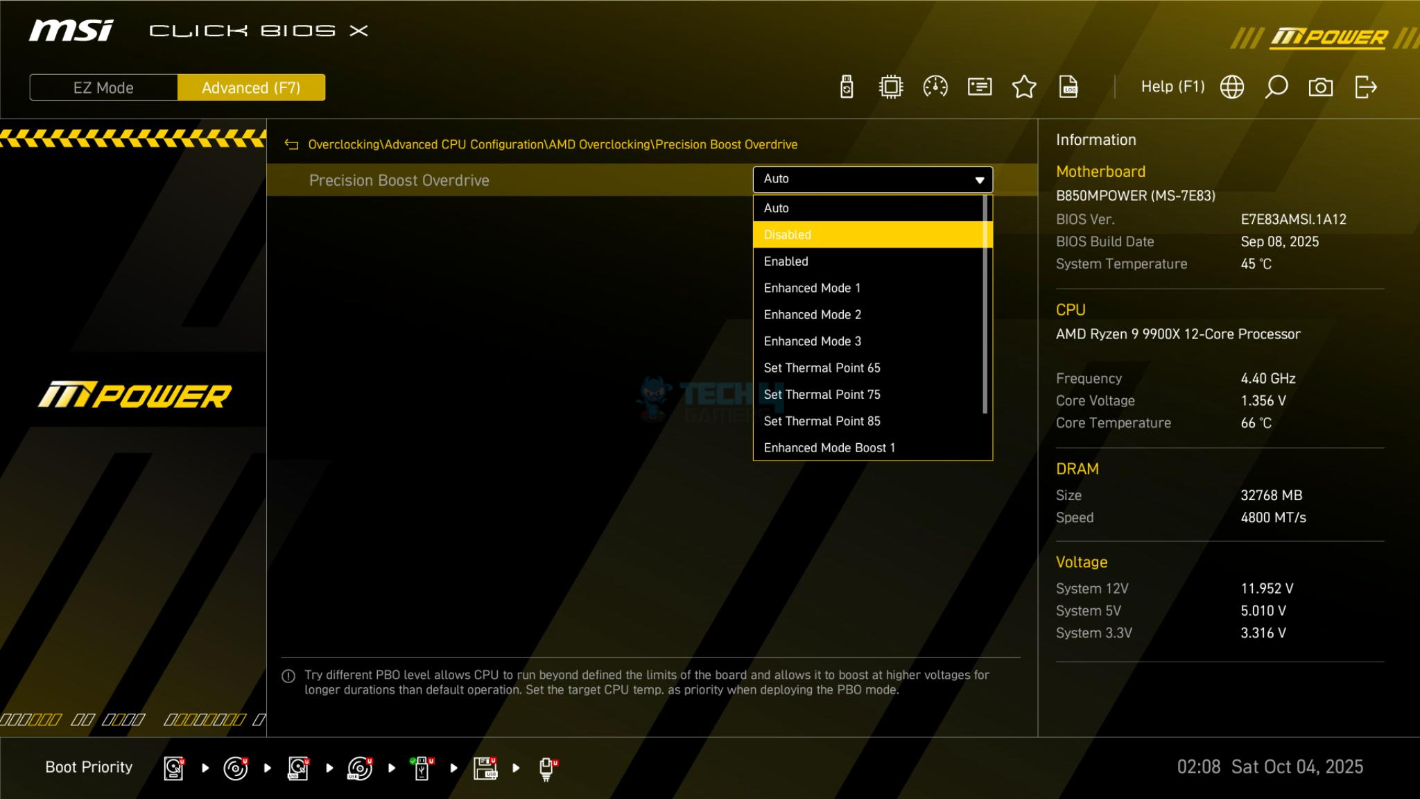Select the USB floppy boot device icon
Screen dimensions: 1420x799
(485, 768)
